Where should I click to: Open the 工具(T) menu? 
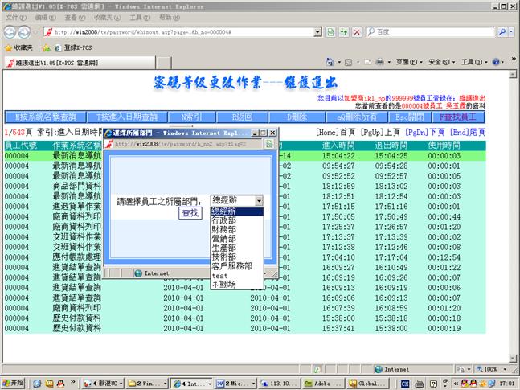pos(139,17)
